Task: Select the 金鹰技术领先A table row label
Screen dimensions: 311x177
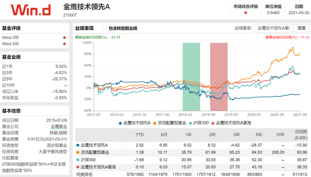Action: tap(94, 145)
